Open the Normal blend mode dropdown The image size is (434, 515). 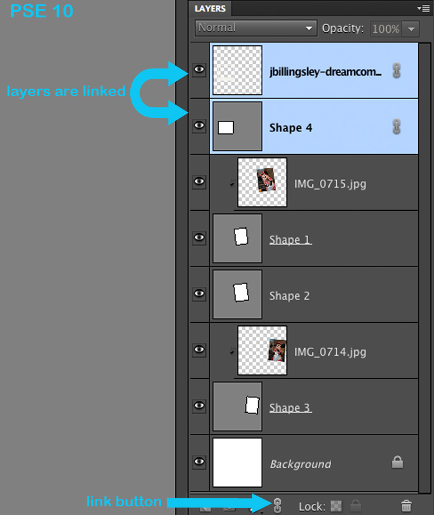[x=255, y=29]
